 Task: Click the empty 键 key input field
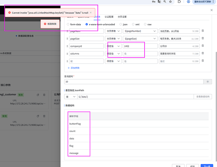pyautogui.click(x=86, y=61)
